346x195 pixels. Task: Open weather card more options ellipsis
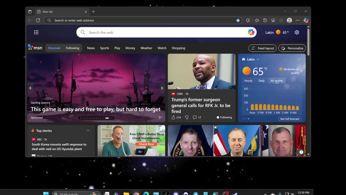pos(299,59)
